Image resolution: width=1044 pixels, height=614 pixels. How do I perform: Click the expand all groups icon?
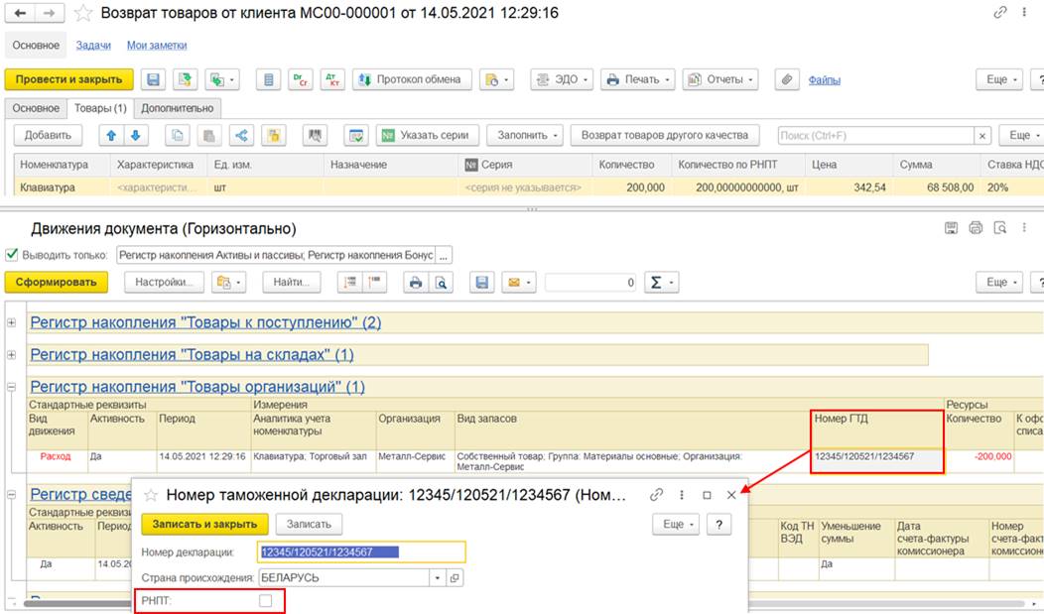click(349, 283)
